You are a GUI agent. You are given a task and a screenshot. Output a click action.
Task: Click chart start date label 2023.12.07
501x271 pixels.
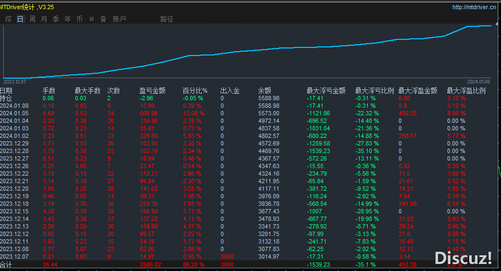tap(15, 82)
